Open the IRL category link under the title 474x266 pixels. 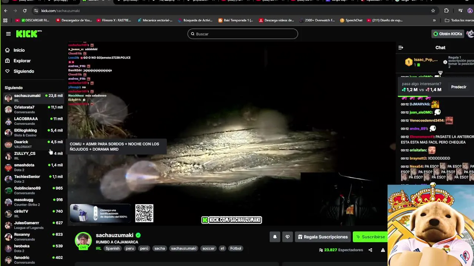[x=99, y=249]
